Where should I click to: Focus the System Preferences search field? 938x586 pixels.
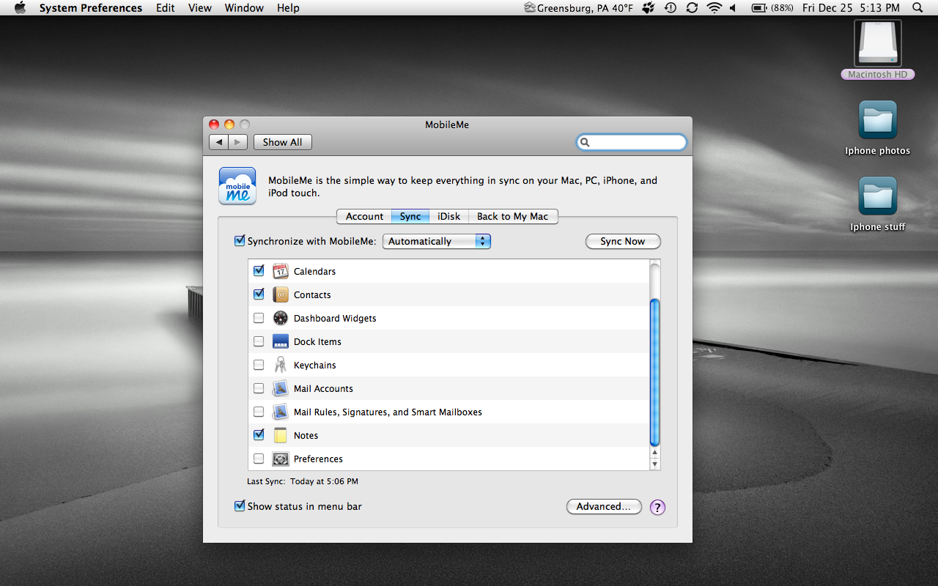click(632, 142)
